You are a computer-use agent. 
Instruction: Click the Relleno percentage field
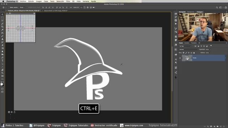(x=207, y=53)
